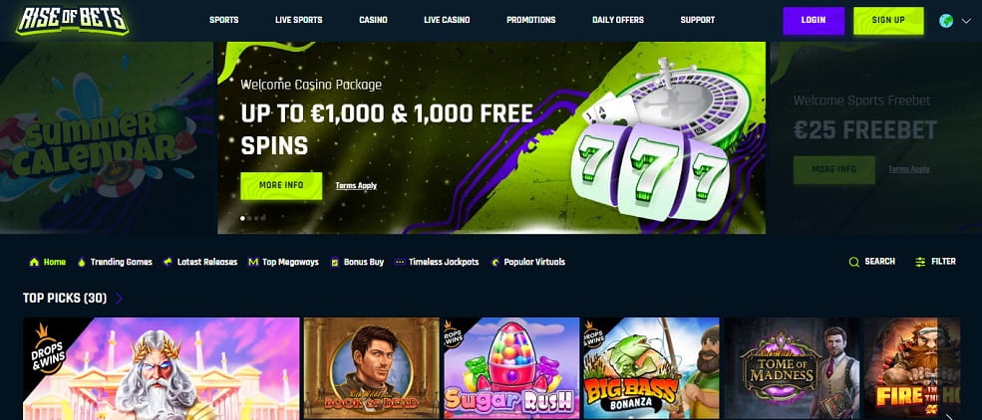Image resolution: width=982 pixels, height=420 pixels.
Task: Click the magnifier Search icon
Action: (853, 262)
